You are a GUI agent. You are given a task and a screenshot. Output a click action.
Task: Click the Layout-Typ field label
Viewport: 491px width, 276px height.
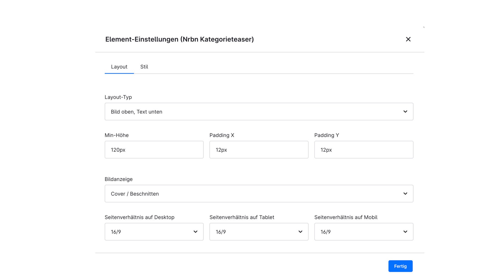tap(118, 97)
